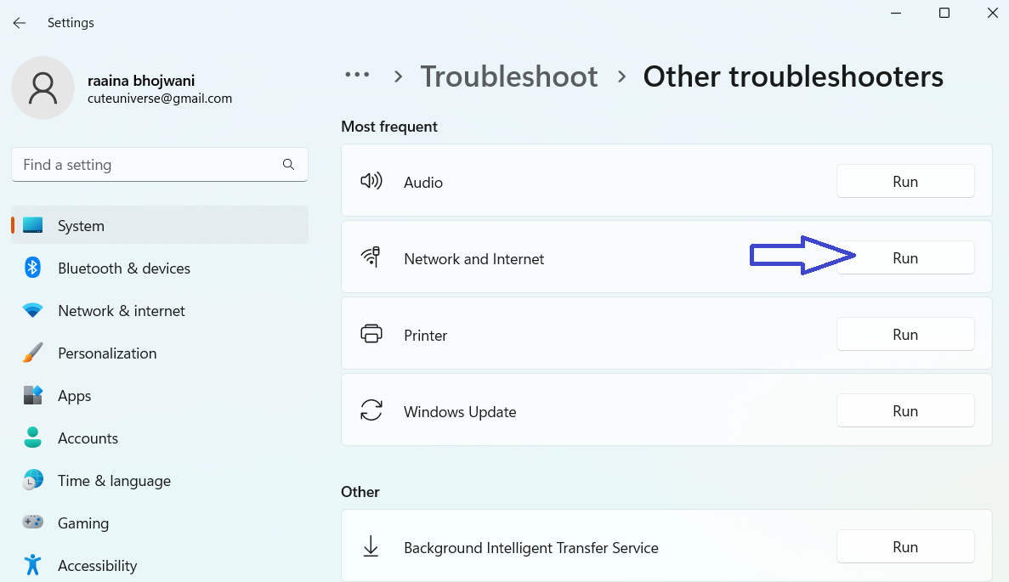1009x582 pixels.
Task: Click the Accounts person icon
Action: [33, 438]
